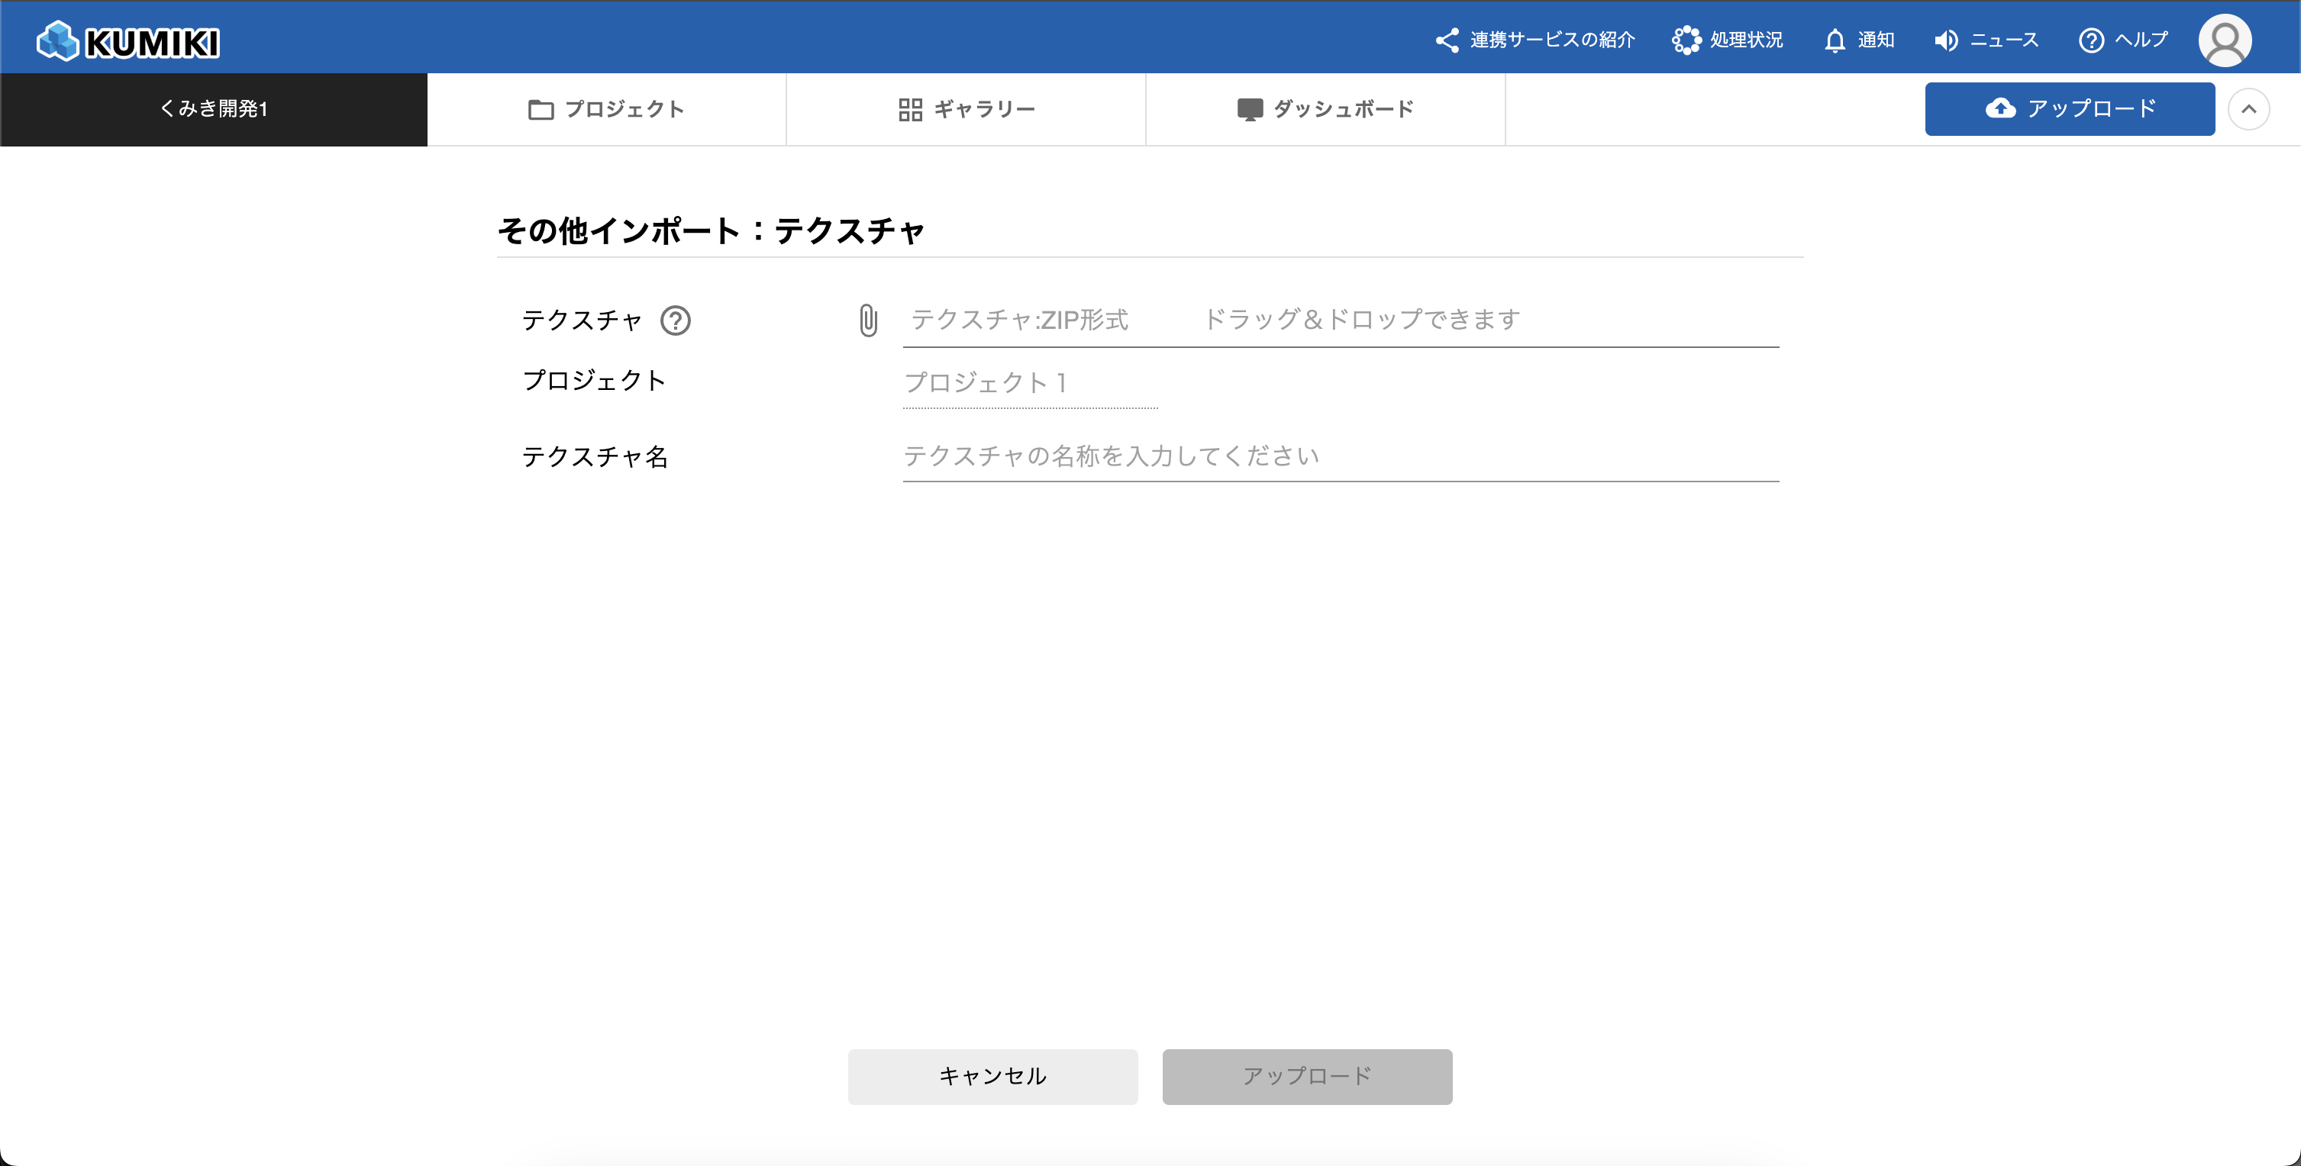Click the grey アップロード submit button

pos(1306,1076)
